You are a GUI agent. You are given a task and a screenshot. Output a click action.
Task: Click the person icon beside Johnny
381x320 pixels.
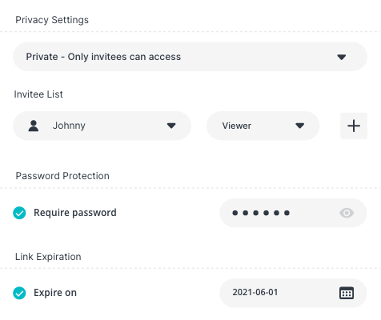click(34, 126)
